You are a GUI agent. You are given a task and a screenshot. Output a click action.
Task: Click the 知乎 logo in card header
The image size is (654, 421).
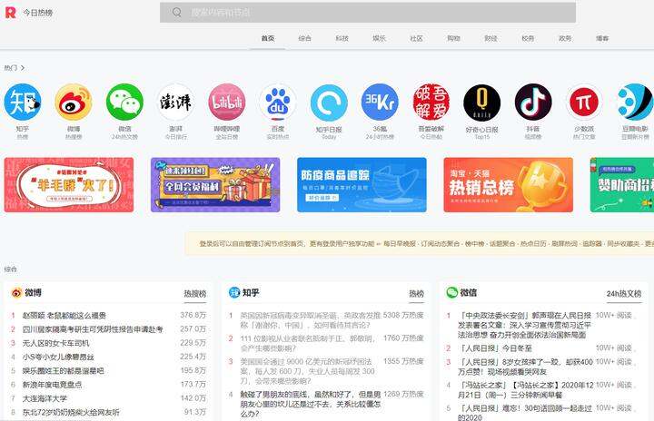pos(234,293)
